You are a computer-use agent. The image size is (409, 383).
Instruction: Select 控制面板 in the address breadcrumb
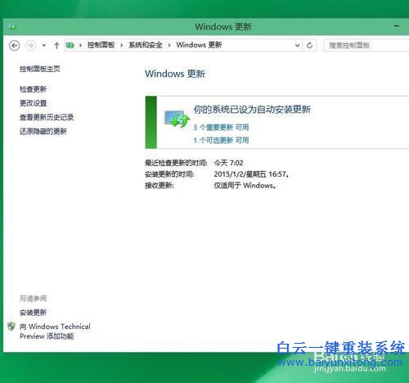[x=101, y=45]
